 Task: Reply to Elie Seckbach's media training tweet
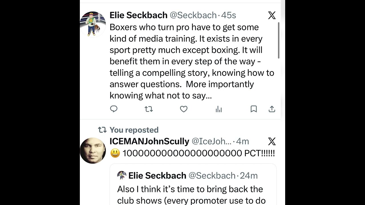(x=114, y=109)
